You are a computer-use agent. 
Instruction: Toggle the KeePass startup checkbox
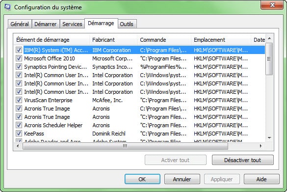point(19,134)
